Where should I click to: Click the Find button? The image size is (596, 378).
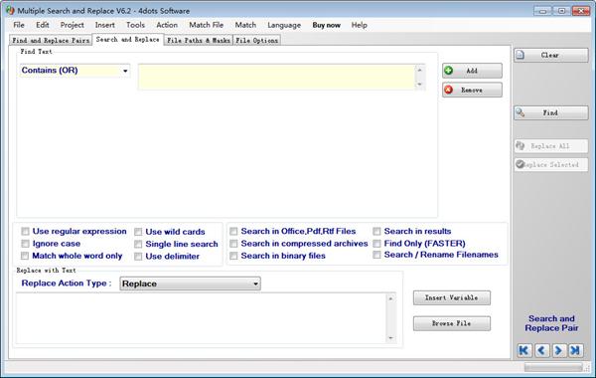(x=550, y=113)
